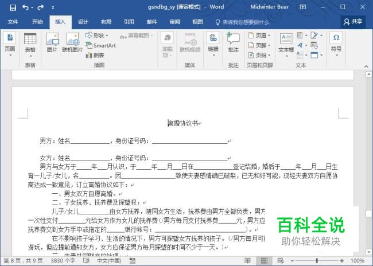This screenshot has height=266, width=373.
Task: Open the 链接 links dropdown
Action: click(x=213, y=45)
